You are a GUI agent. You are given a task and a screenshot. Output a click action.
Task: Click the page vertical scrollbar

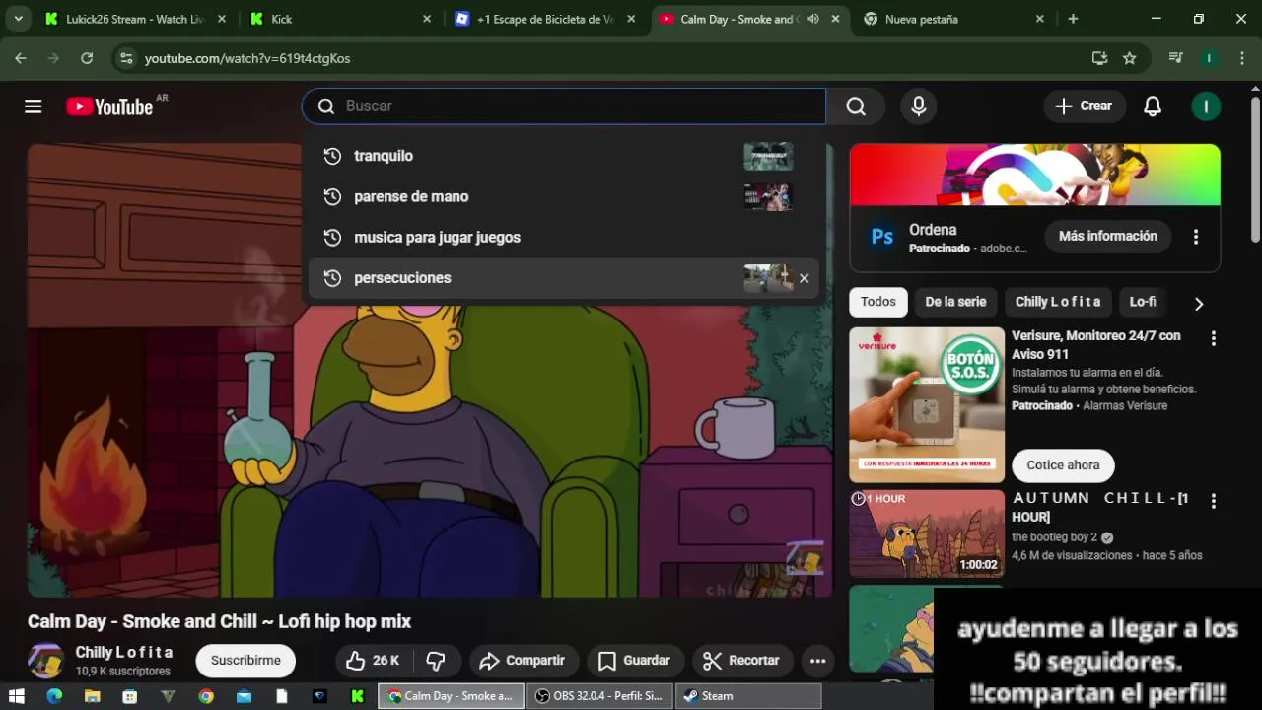(x=1255, y=168)
